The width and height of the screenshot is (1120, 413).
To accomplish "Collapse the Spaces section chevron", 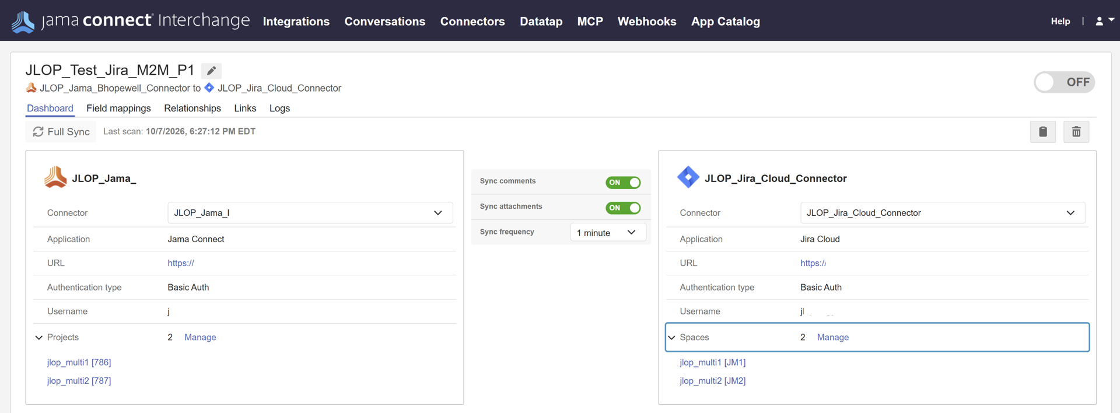I will point(672,338).
